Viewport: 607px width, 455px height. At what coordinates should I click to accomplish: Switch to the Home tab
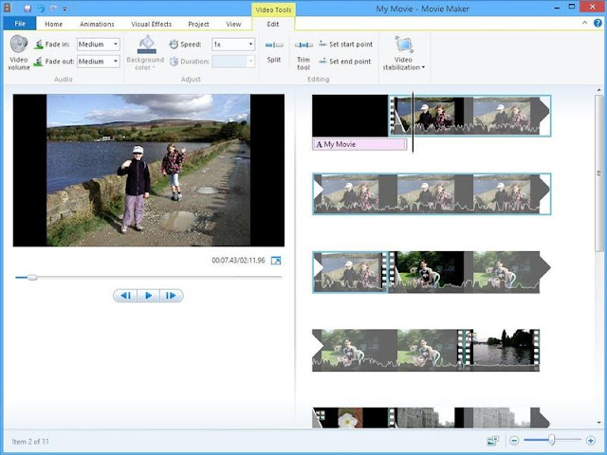(53, 24)
